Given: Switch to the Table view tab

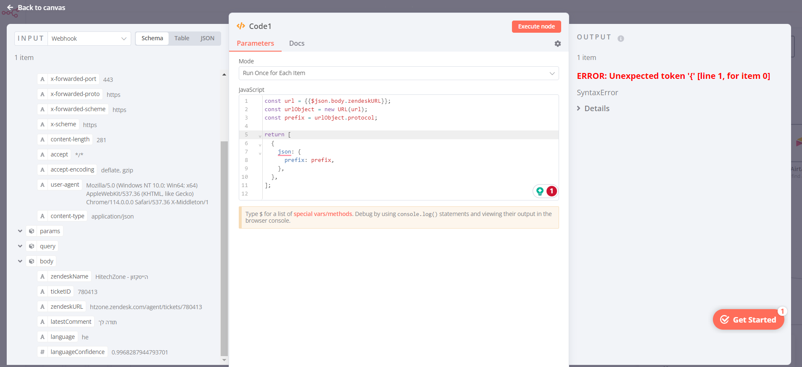Looking at the screenshot, I should coord(182,38).
